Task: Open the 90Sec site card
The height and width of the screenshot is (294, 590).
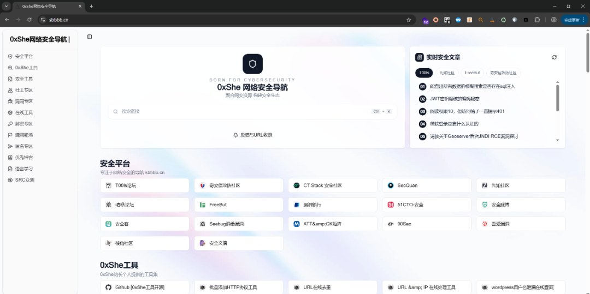Action: tap(427, 224)
